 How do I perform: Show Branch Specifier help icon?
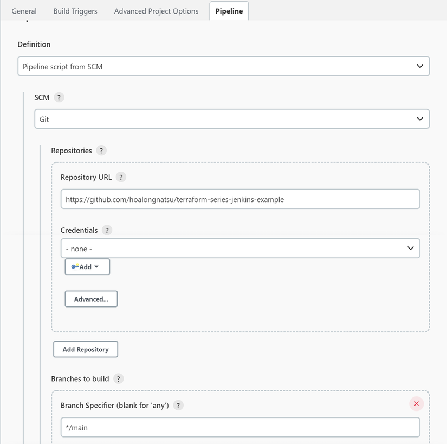(x=178, y=406)
